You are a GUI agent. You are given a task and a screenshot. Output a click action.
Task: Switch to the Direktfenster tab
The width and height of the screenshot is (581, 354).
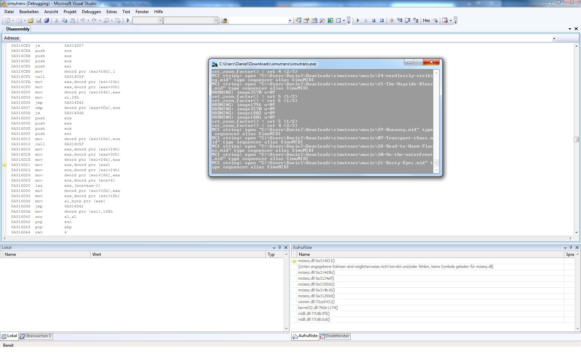pyautogui.click(x=334, y=336)
